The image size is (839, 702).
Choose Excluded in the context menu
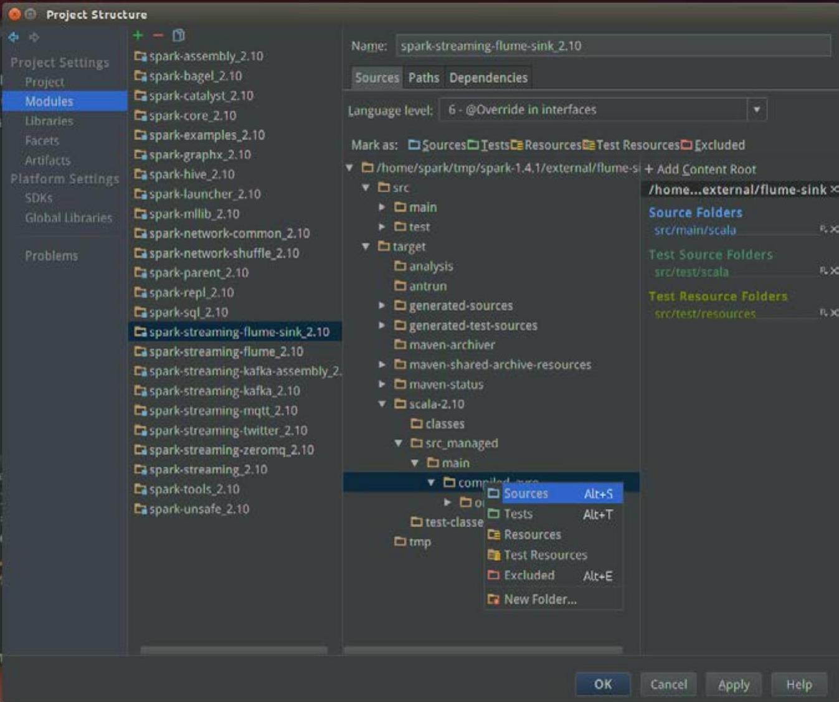point(554,576)
